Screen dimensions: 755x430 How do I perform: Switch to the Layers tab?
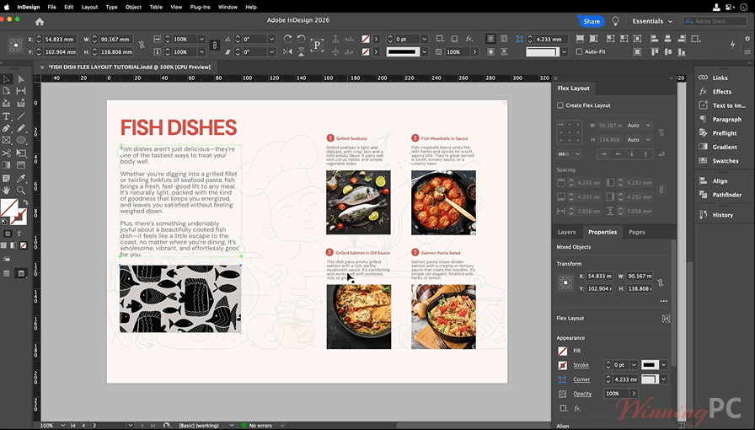[567, 232]
